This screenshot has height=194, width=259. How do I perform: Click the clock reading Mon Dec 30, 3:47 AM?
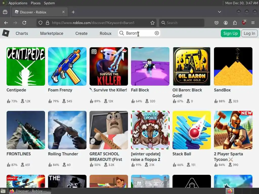(242, 3)
